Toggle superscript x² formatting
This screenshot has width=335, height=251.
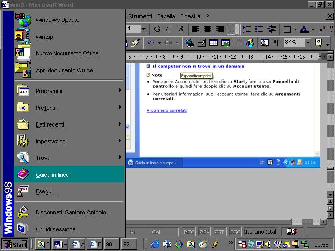pos(322,29)
